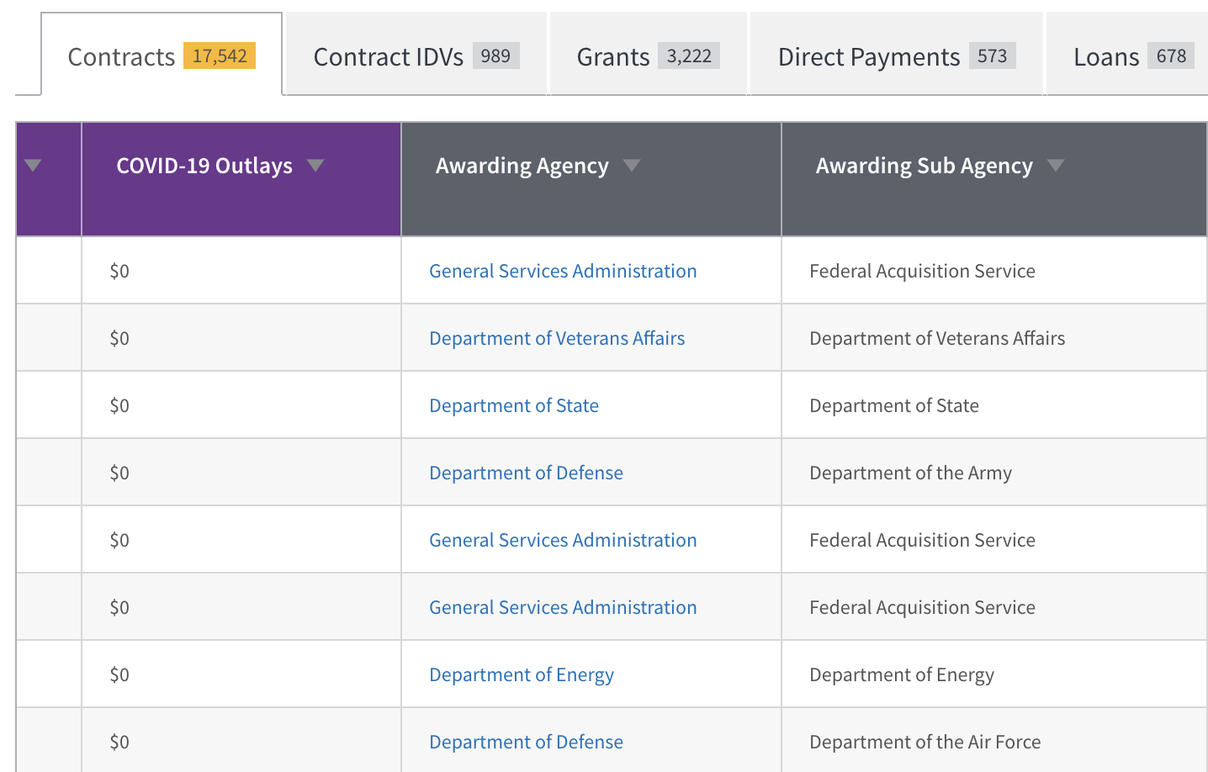The height and width of the screenshot is (772, 1208).
Task: Sort by Awarding Sub Agency arrow
Action: pos(1056,165)
